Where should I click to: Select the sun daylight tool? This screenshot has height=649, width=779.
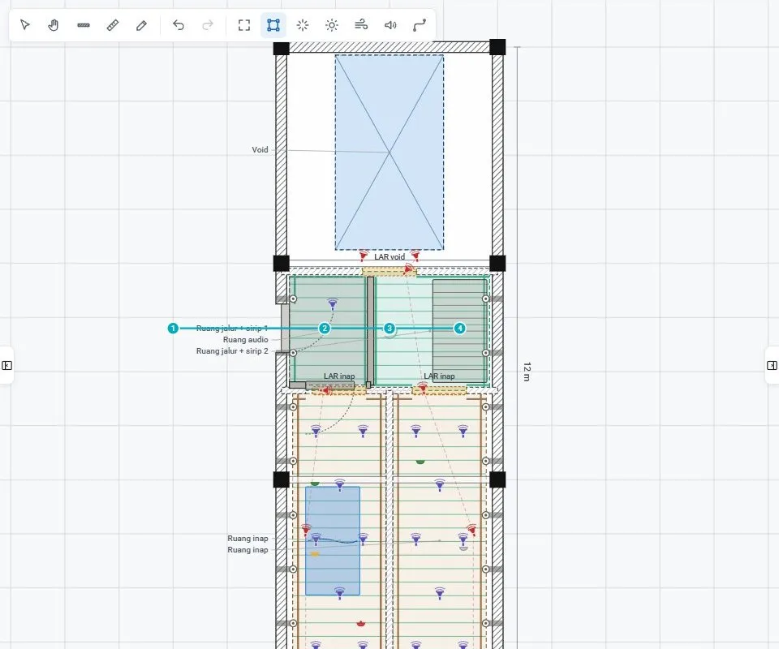click(332, 25)
